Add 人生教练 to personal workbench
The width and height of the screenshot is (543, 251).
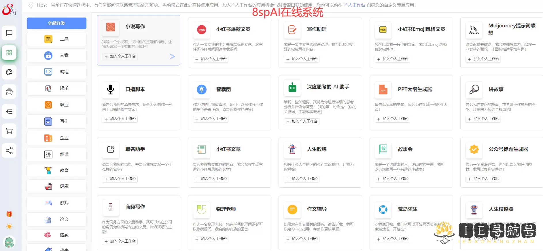point(302,179)
